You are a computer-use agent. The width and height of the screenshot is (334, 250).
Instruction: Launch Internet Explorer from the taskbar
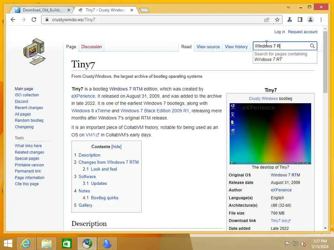point(25,243)
